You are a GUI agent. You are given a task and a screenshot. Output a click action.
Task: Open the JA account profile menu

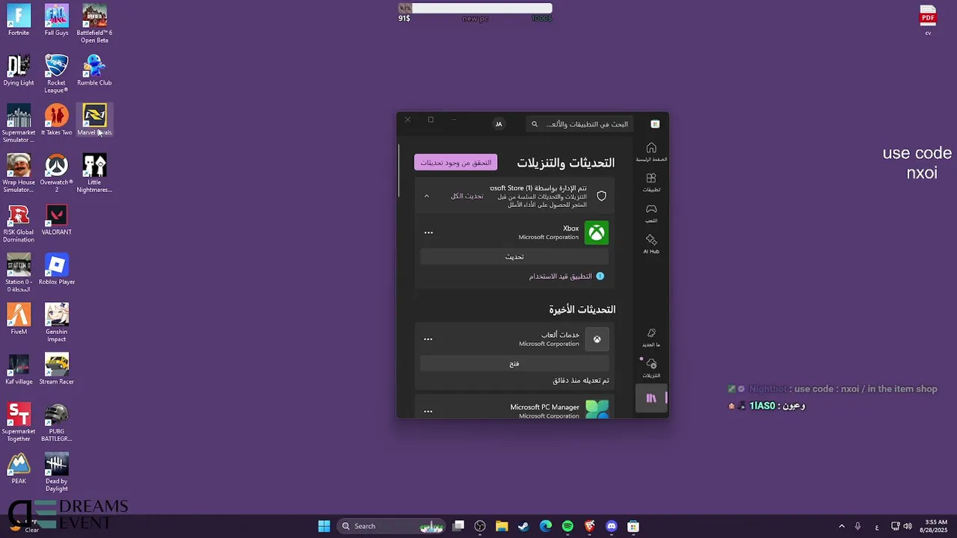[499, 124]
